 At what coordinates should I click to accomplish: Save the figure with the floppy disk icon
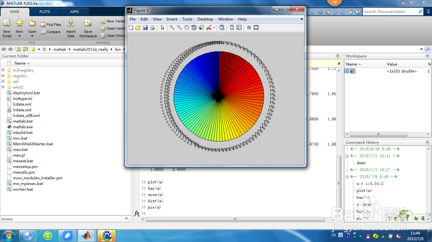[145, 28]
